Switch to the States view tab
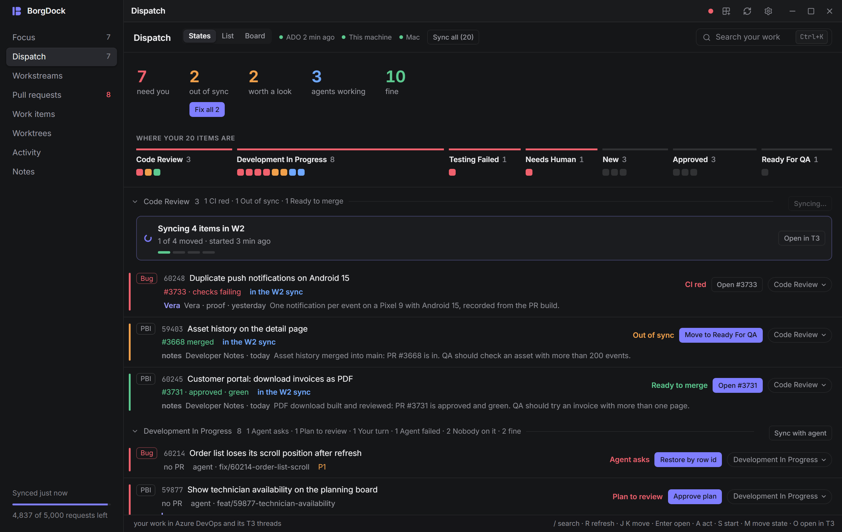This screenshot has width=842, height=532. point(200,36)
